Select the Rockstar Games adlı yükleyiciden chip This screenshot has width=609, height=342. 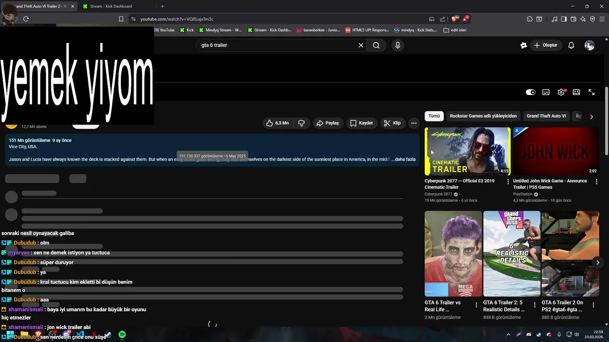pos(483,116)
